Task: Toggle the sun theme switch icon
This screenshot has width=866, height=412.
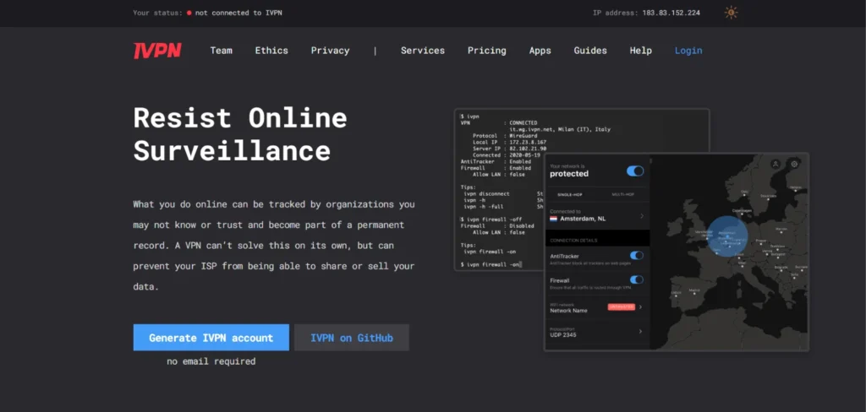Action: 731,13
